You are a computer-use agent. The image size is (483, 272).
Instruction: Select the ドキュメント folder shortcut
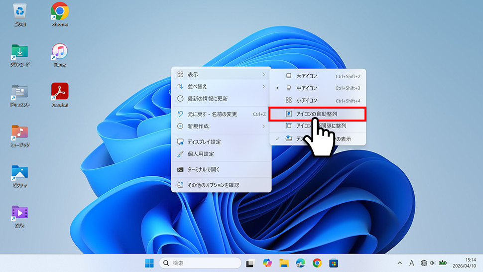pos(20,96)
